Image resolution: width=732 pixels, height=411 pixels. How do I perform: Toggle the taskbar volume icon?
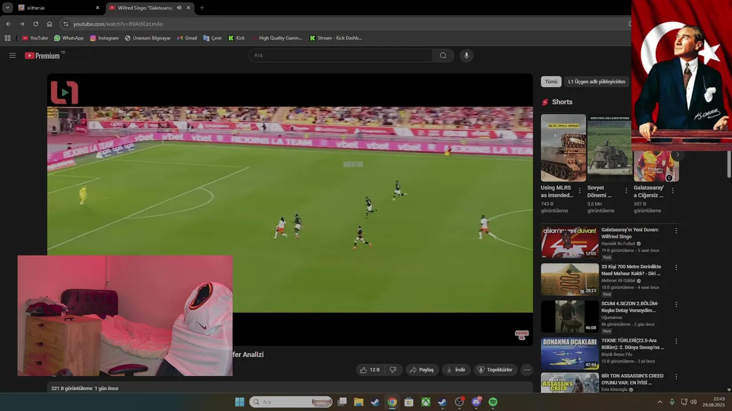click(693, 402)
